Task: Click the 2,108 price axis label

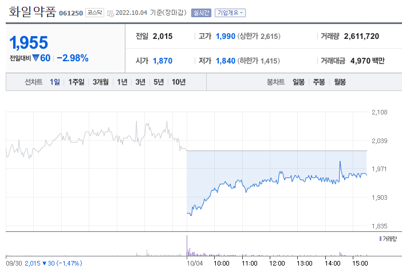Action: pos(380,112)
